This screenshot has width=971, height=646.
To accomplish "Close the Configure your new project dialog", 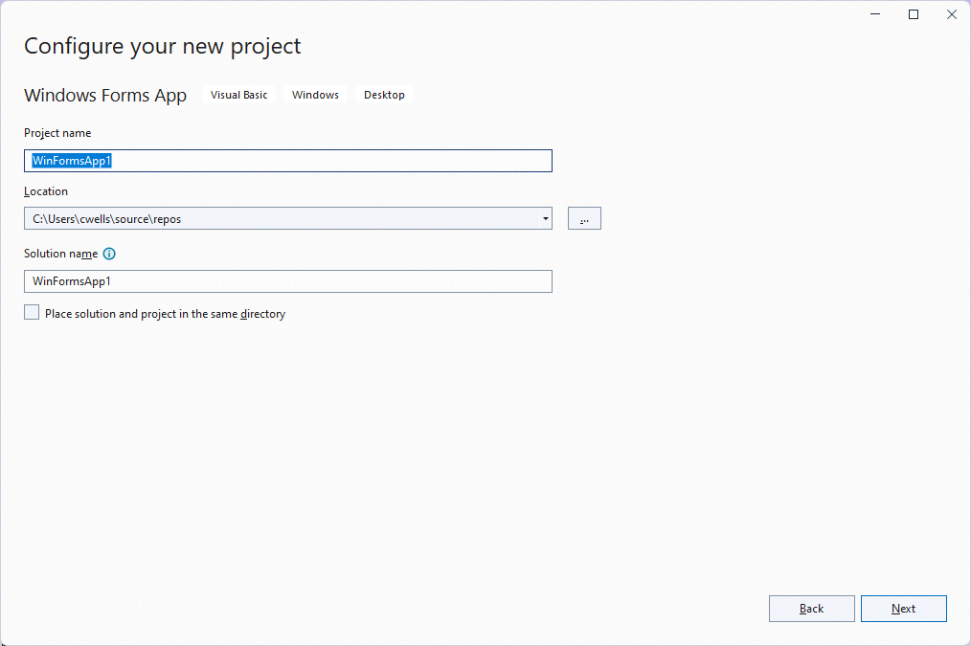I will [x=951, y=14].
